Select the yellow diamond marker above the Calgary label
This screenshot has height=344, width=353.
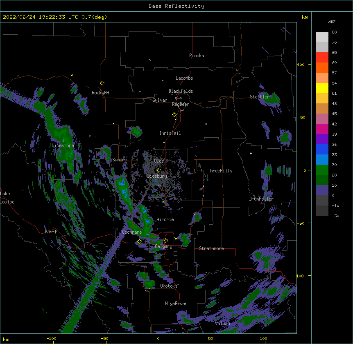(166, 241)
